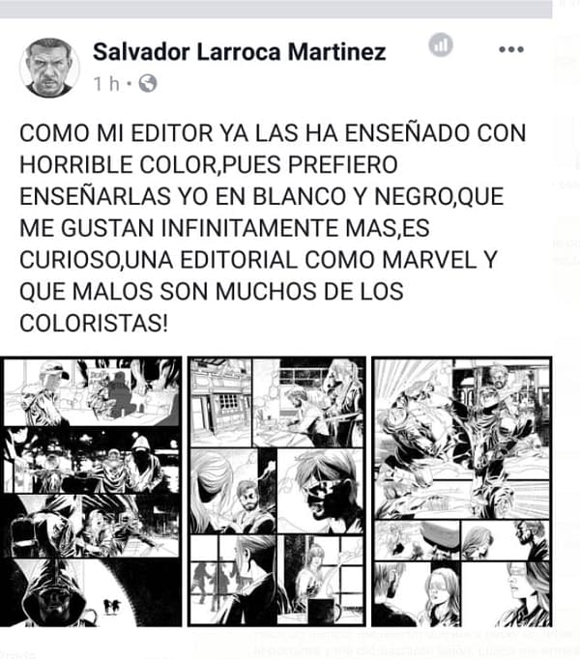Open the left comic page image
Viewport: 580px width, 659px height.
[91, 491]
